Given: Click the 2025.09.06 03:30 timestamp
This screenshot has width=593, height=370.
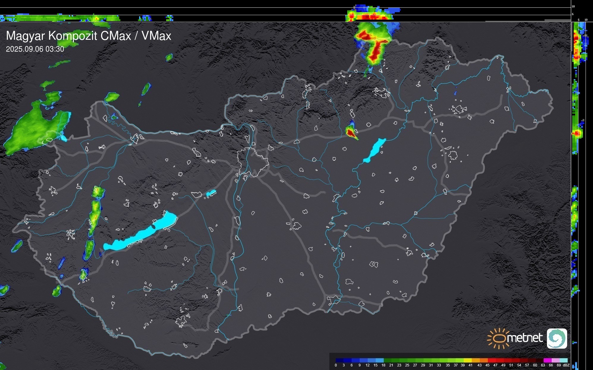Looking at the screenshot, I should [35, 49].
